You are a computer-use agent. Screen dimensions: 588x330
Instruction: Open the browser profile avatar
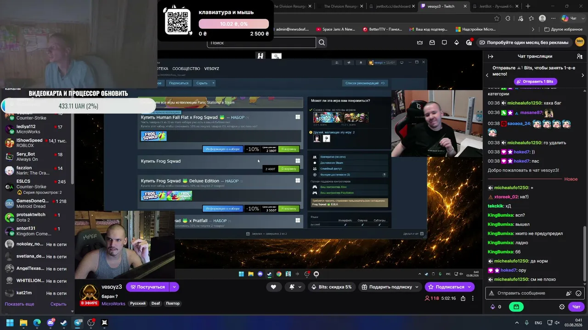pyautogui.click(x=543, y=18)
